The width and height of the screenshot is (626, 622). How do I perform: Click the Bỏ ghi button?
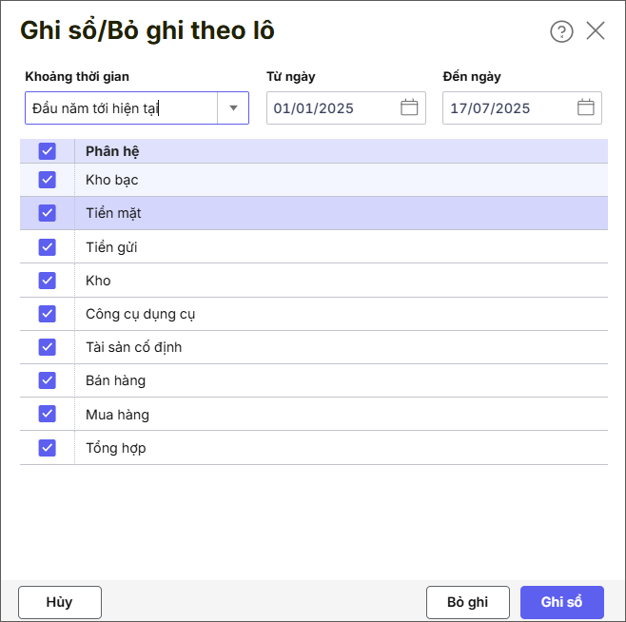click(467, 602)
